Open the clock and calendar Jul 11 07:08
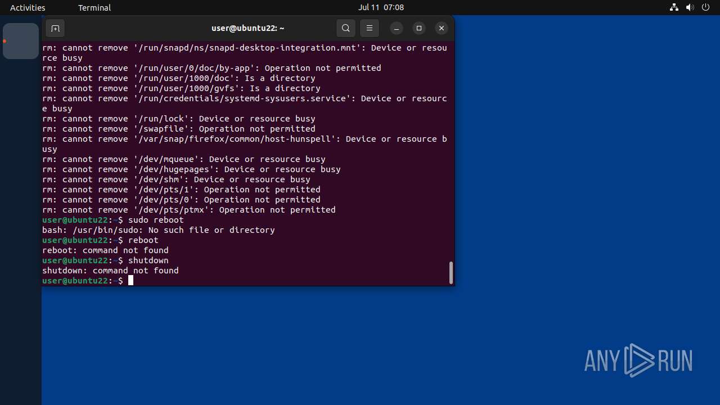 (x=381, y=7)
